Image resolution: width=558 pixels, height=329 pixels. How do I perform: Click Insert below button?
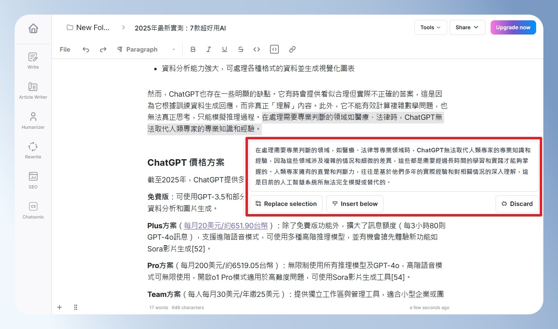click(x=355, y=204)
